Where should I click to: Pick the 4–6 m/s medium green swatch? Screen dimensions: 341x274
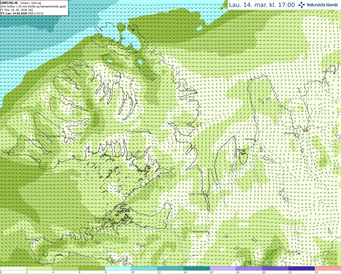click(x=66, y=268)
